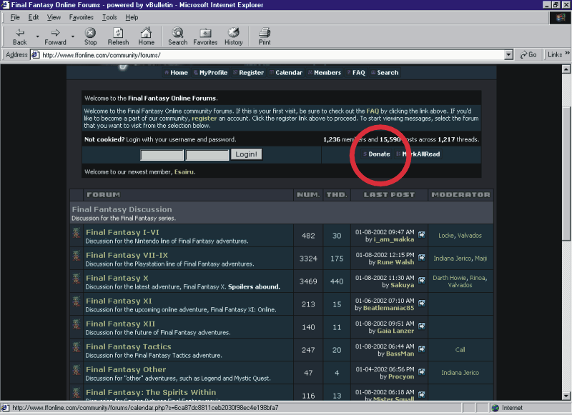
Task: Open the Edit menu
Action: point(34,17)
